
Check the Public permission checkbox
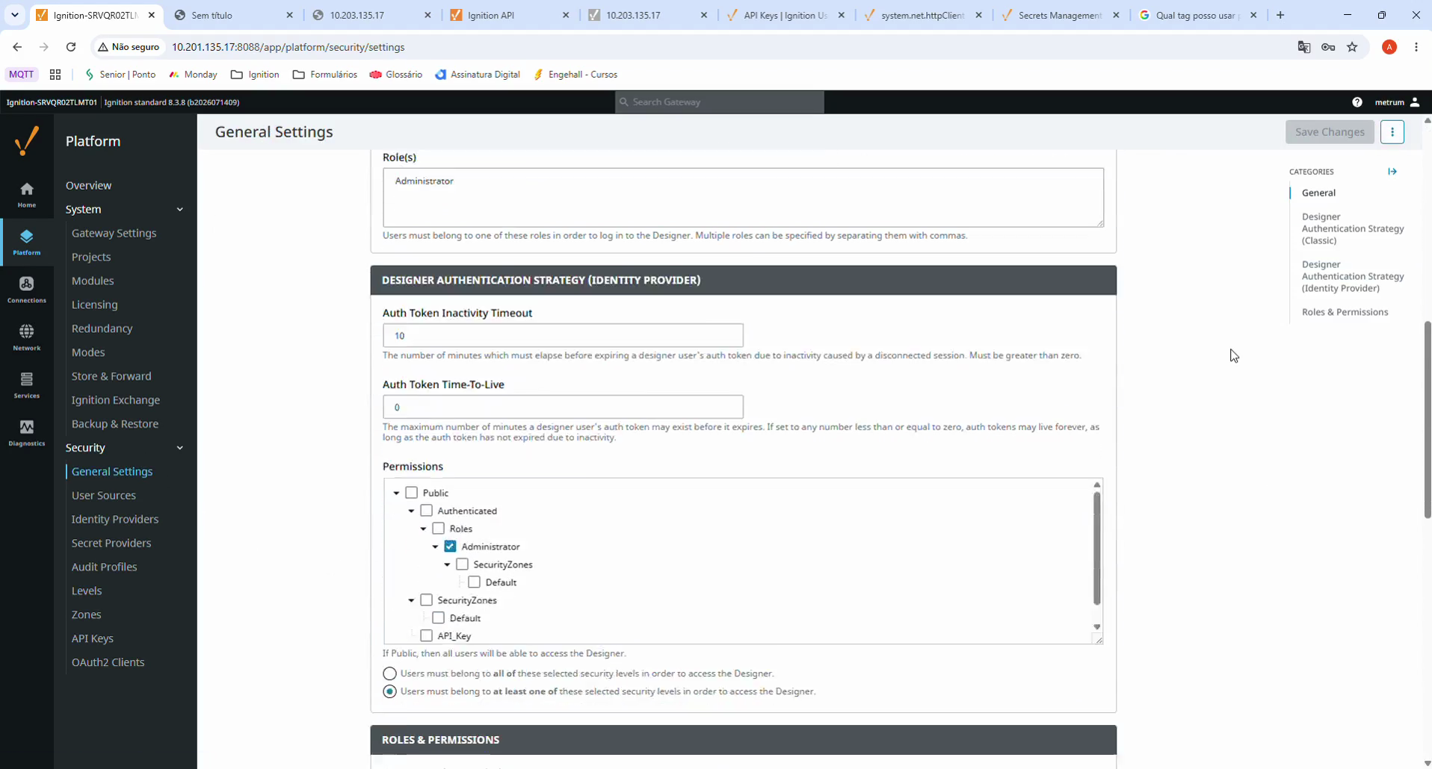tap(411, 493)
